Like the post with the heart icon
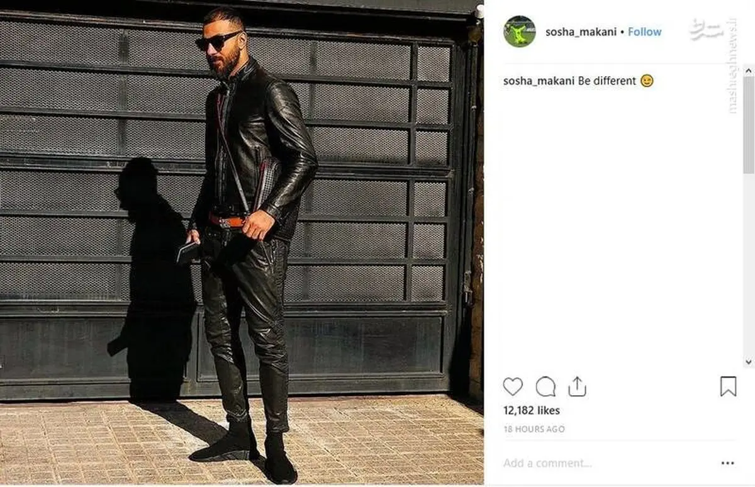Viewport: 755px width, 487px height. pos(513,386)
